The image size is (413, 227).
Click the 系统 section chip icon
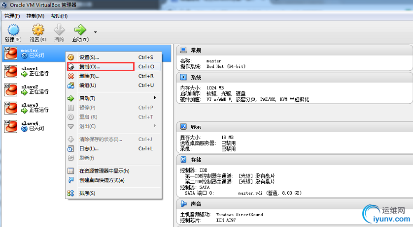point(184,77)
